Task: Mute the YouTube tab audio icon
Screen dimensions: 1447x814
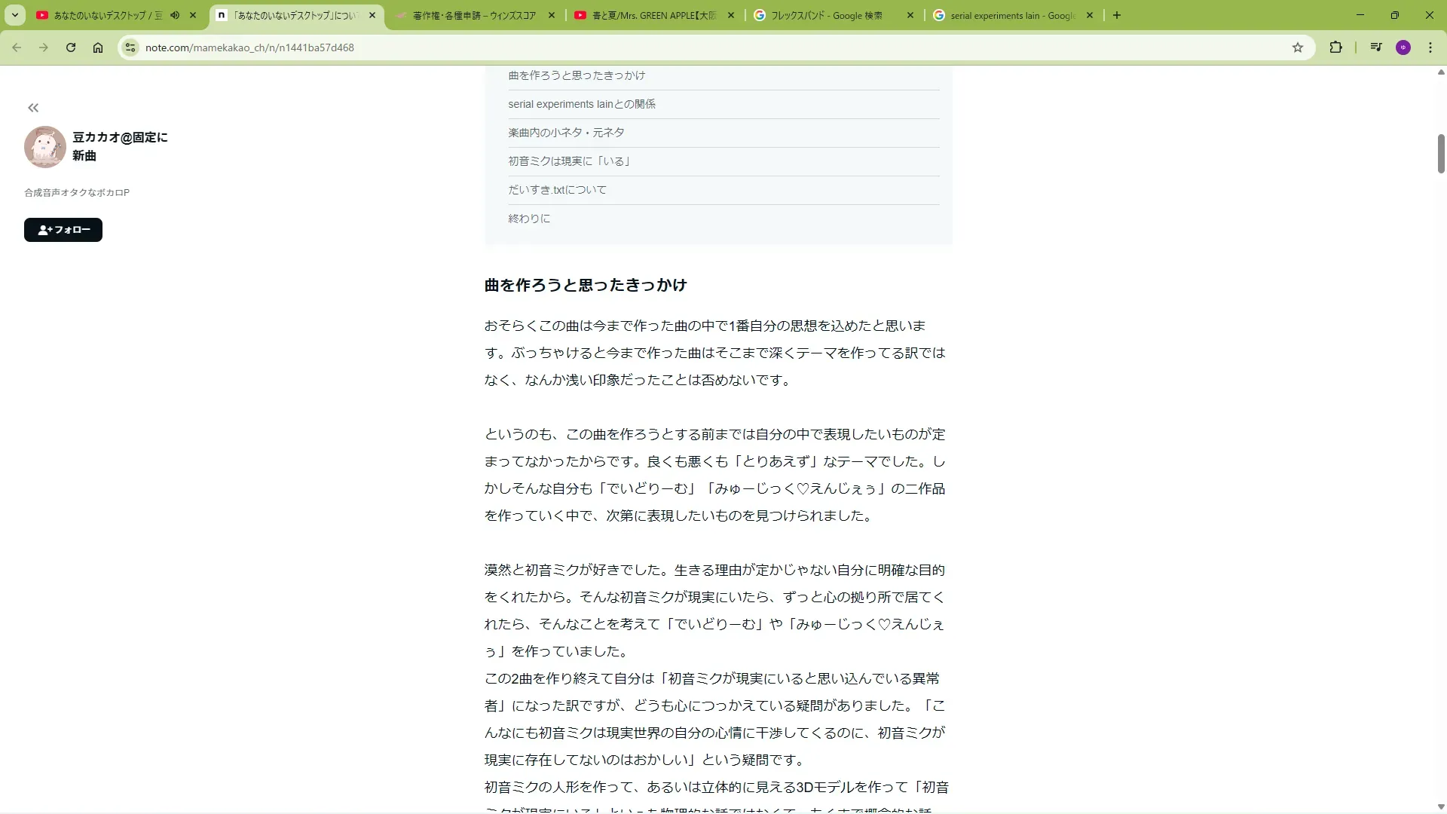Action: click(175, 15)
